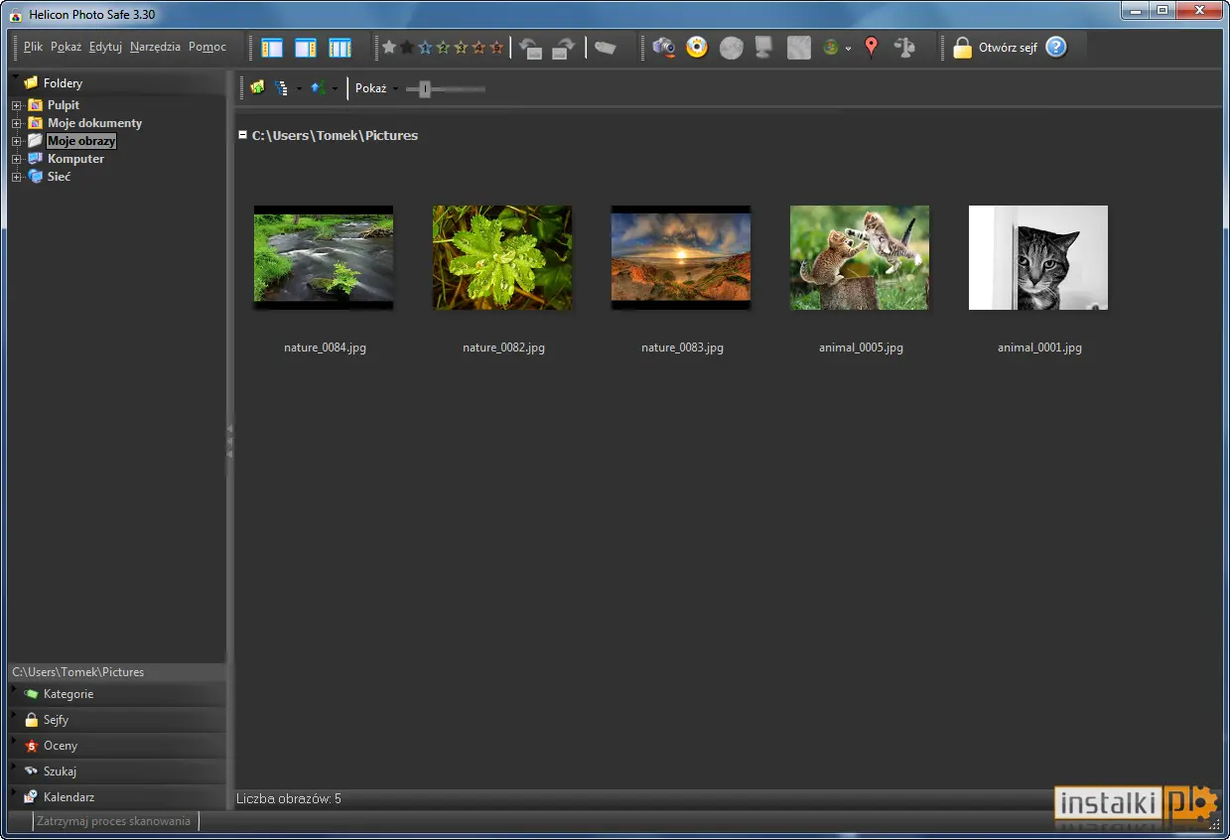Click the red map pin geotag icon
The width and height of the screenshot is (1230, 840).
(x=871, y=47)
